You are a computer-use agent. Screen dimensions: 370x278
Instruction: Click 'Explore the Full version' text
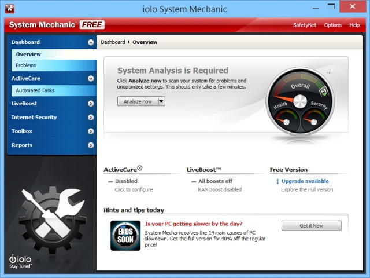(307, 189)
